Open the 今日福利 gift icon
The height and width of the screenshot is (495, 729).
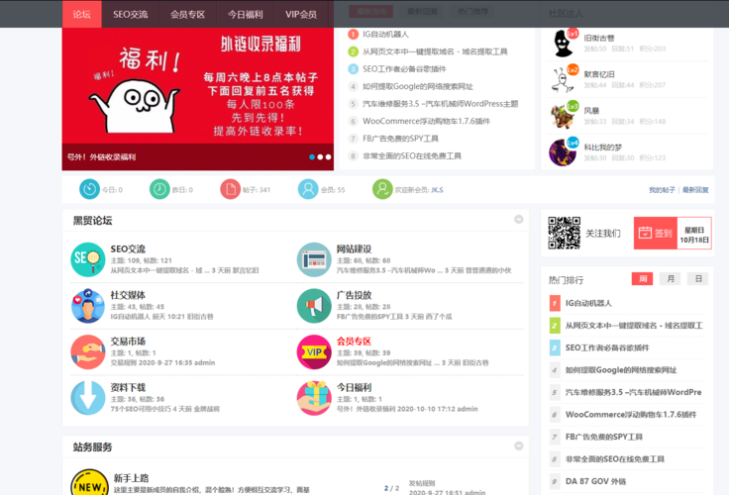point(314,398)
